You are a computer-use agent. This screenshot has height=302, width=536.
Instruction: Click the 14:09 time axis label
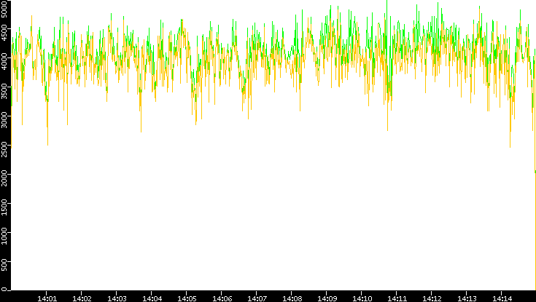[327, 299]
